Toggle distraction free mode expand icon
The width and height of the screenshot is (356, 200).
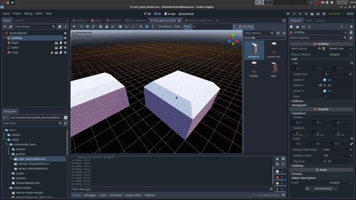coord(284,21)
